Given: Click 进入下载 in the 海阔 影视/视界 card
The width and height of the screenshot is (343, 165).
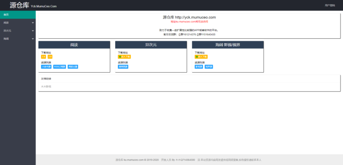Looking at the screenshot, I should pos(201,57).
